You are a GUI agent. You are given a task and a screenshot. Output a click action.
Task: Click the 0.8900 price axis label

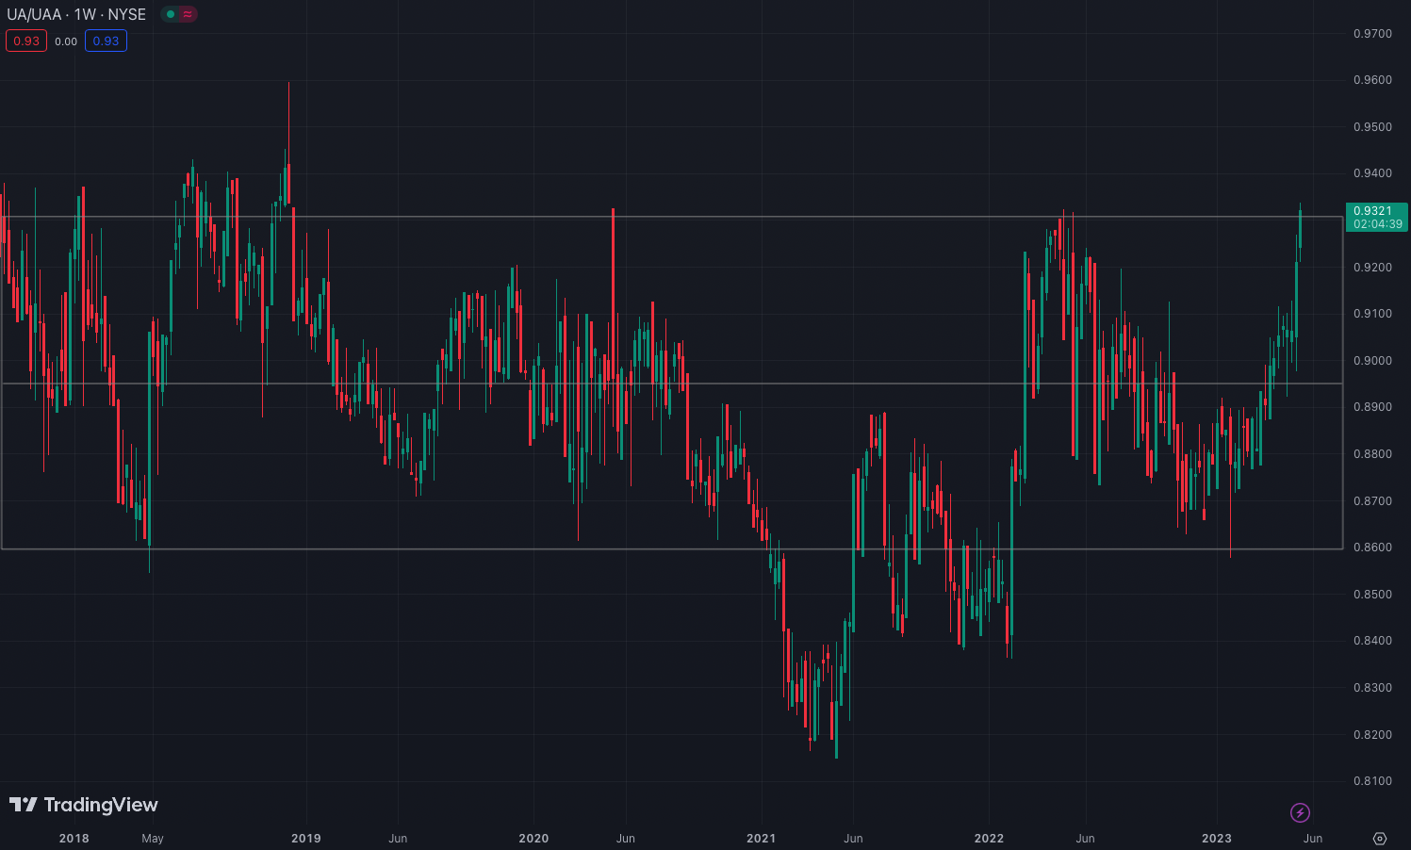click(x=1372, y=407)
